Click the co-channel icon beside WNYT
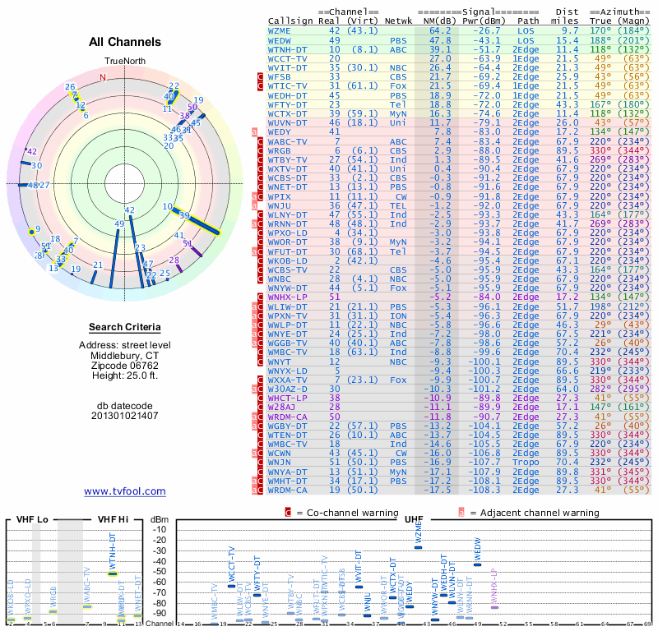658x631 pixels. pos(260,362)
